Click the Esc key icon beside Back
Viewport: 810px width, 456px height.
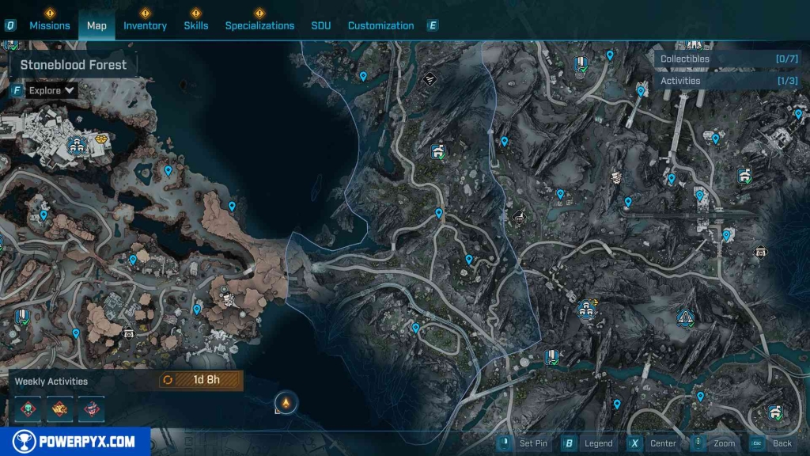pos(757,443)
